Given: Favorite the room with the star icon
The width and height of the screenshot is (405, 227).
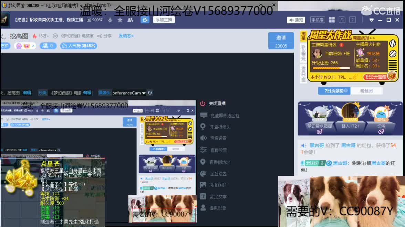Looking at the screenshot, I should [x=120, y=20].
